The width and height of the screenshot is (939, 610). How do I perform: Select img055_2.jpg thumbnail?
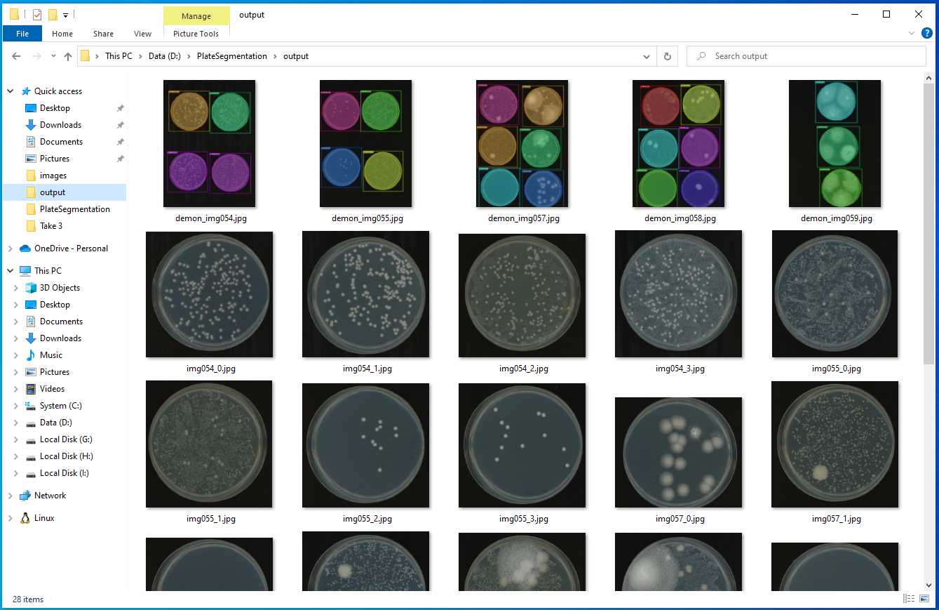click(366, 445)
